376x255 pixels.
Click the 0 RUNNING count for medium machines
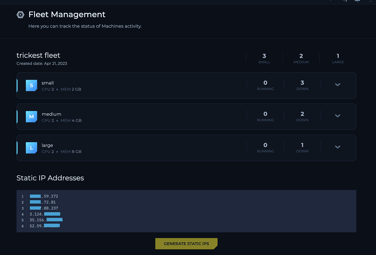[265, 116]
